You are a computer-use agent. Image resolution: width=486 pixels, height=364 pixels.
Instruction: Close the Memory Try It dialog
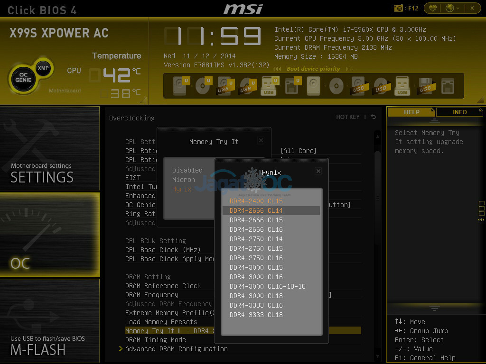(261, 141)
